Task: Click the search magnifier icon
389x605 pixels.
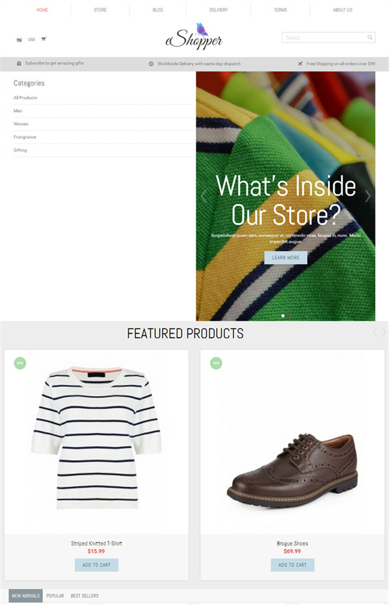Action: coord(370,38)
